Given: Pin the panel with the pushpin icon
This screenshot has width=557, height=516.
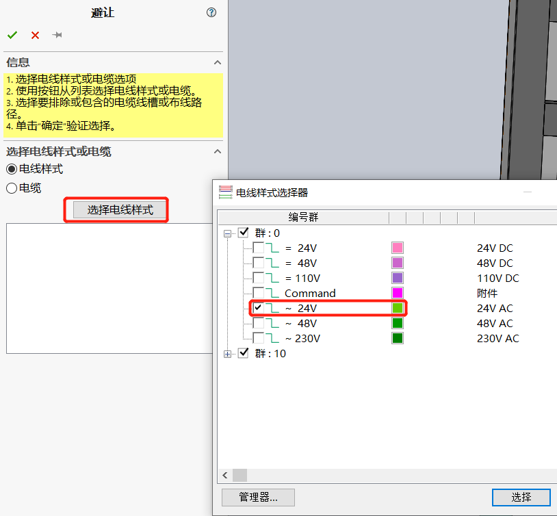Looking at the screenshot, I should [57, 35].
